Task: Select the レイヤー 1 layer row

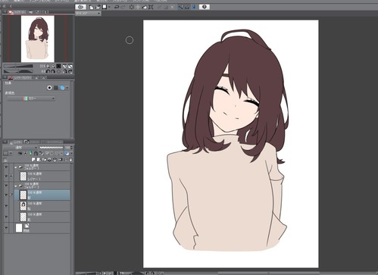Action: [42, 177]
